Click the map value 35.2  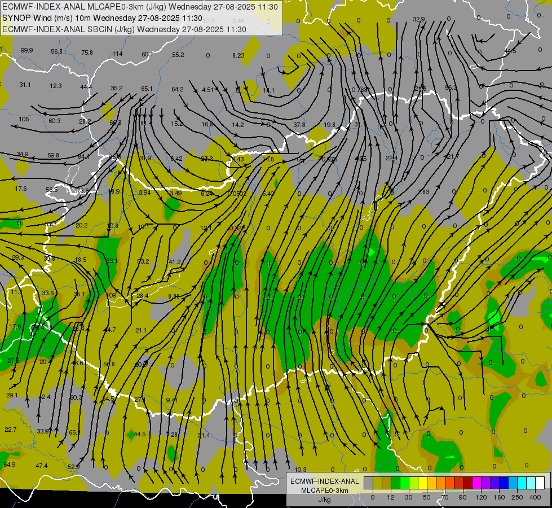pos(117,88)
